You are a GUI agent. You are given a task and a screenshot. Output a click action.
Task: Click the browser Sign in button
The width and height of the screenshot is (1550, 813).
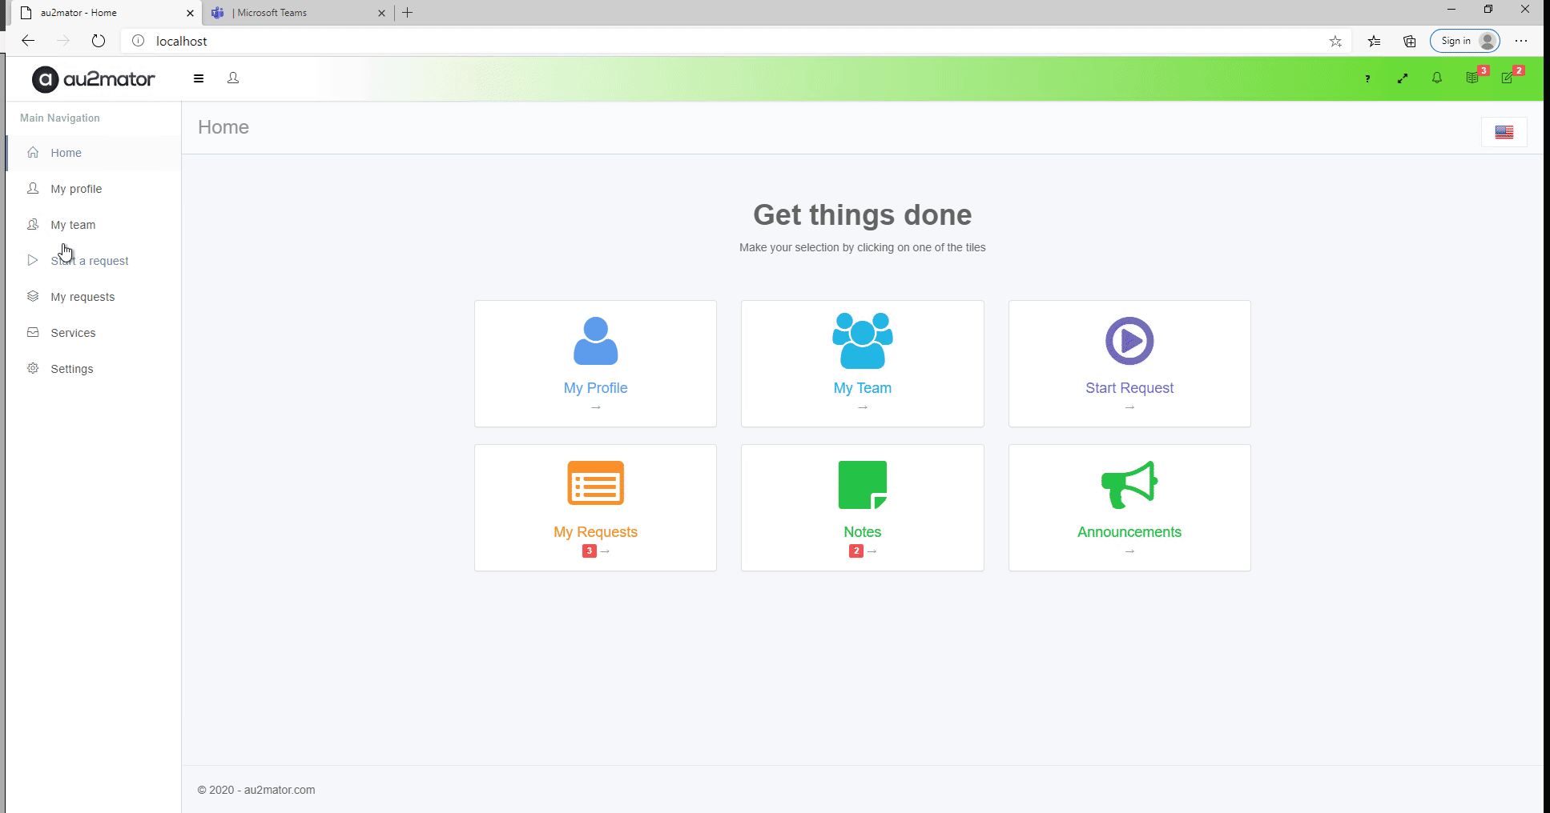[x=1465, y=41]
